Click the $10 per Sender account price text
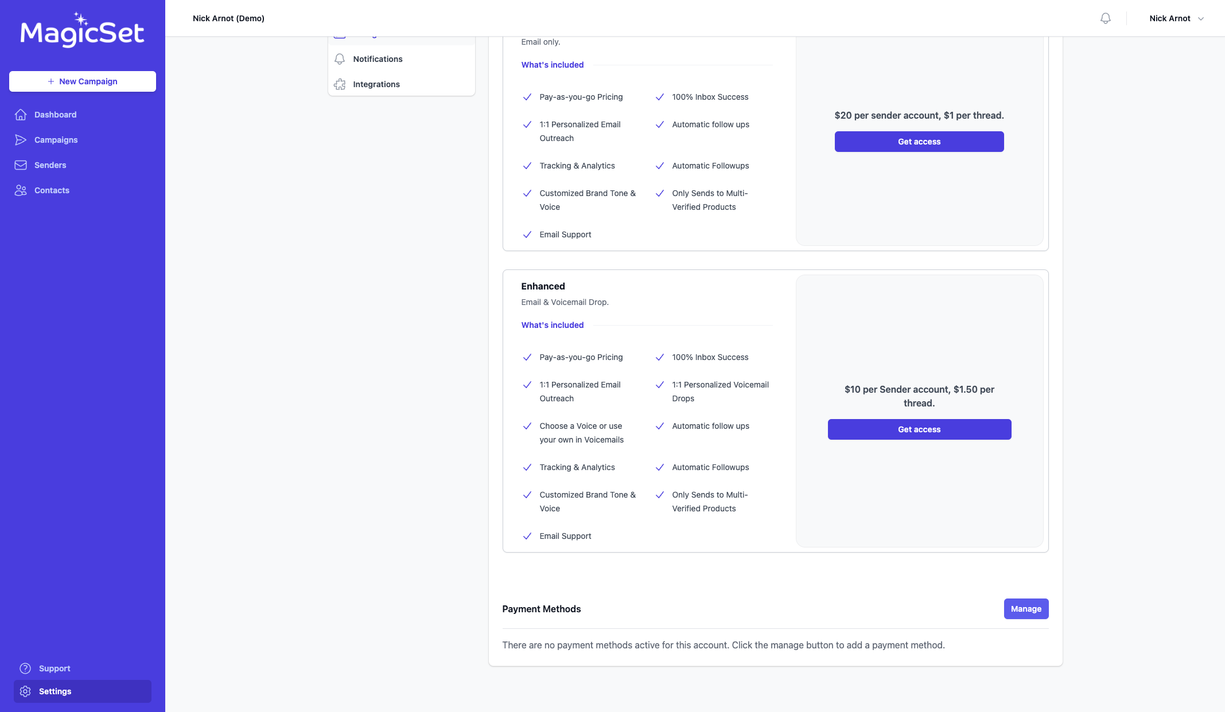 (x=919, y=396)
